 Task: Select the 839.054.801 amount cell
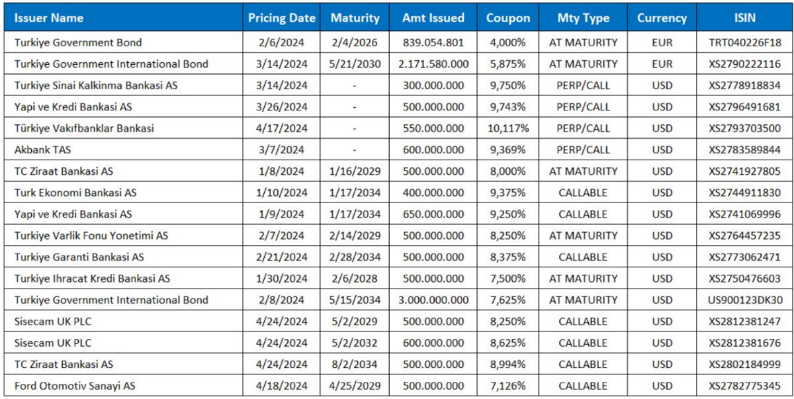click(x=433, y=42)
